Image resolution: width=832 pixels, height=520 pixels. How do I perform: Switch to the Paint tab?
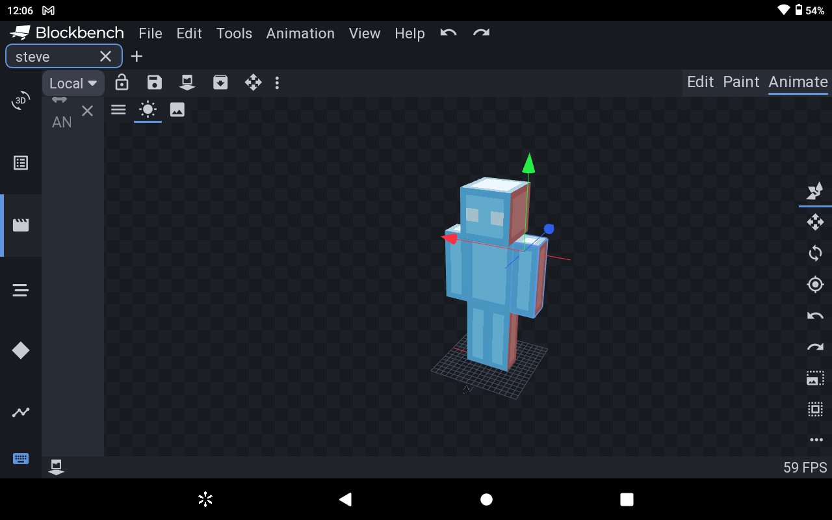[x=741, y=82]
